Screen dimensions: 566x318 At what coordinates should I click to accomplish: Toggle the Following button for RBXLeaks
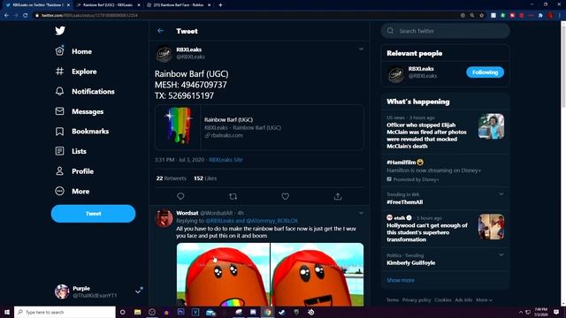486,72
